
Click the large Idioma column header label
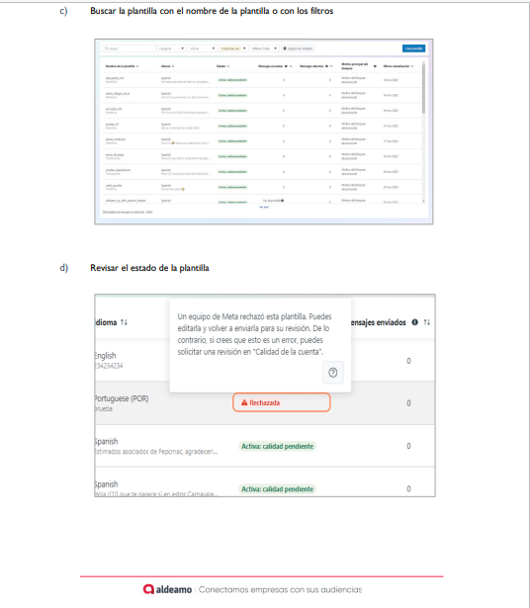coord(106,322)
